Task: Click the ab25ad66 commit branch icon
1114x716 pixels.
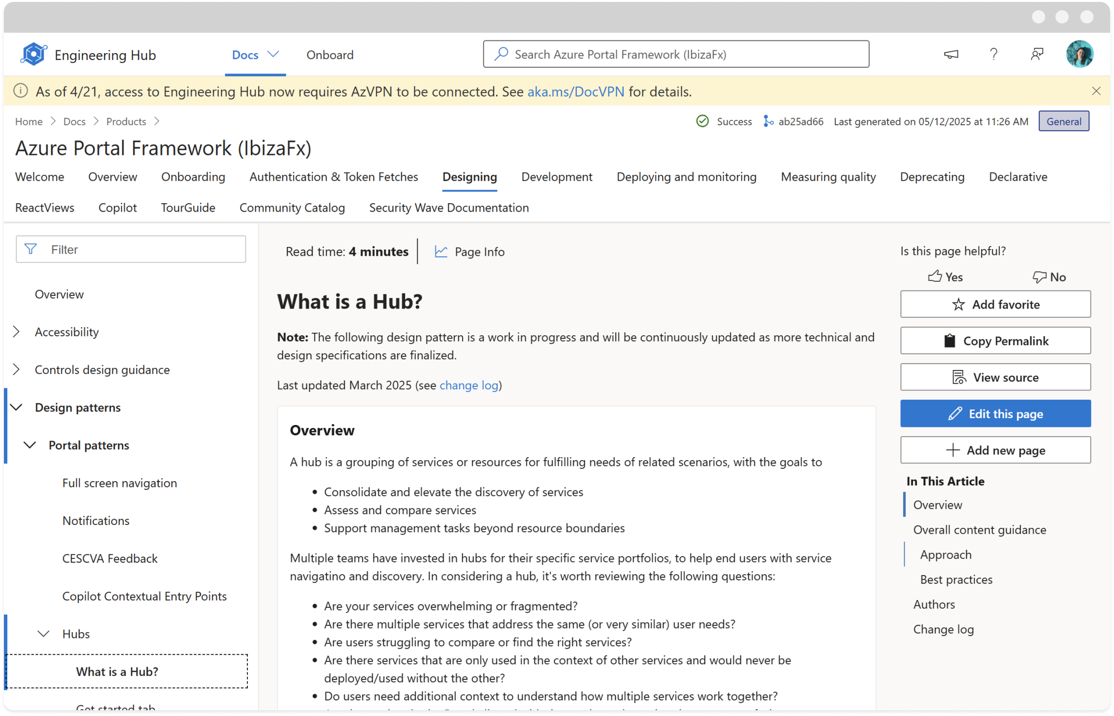Action: point(768,121)
